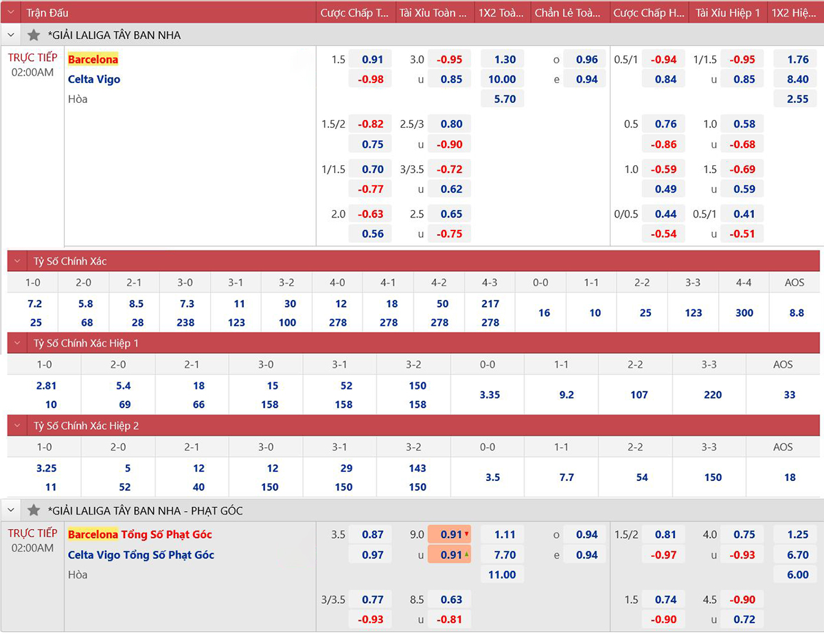Collapse the Giải LaLiga Tây Ban Nha group
The image size is (824, 634).
10,35
